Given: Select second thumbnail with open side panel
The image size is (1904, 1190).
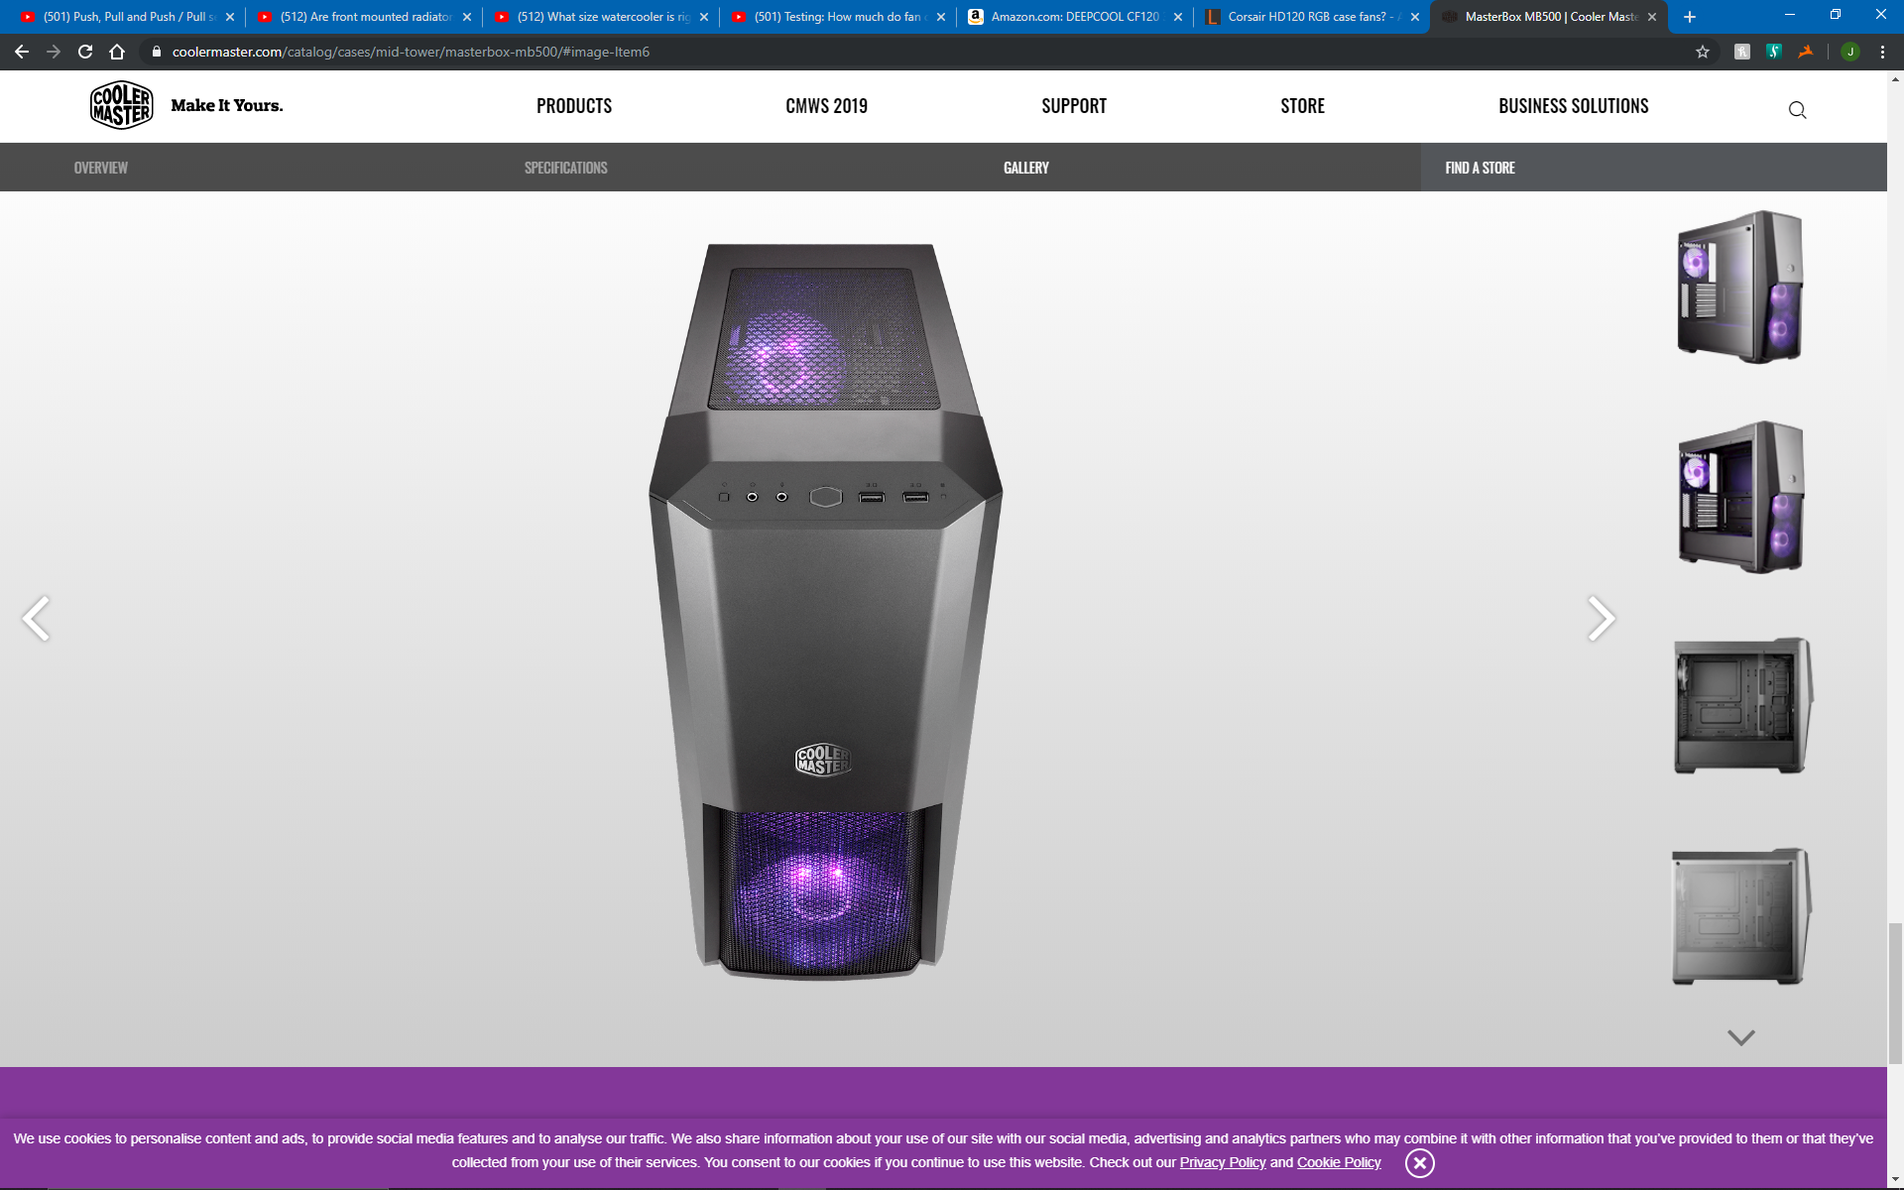Looking at the screenshot, I should coord(1740,497).
